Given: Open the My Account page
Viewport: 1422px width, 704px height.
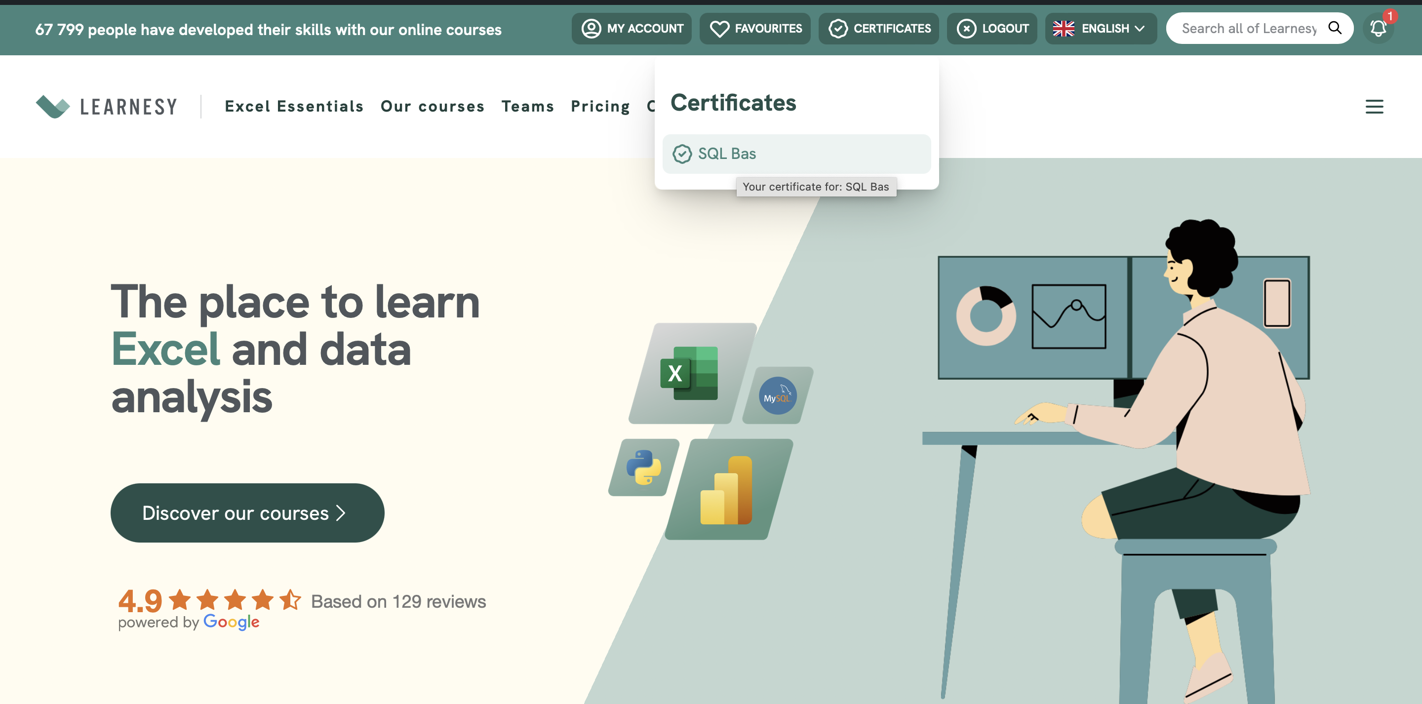Looking at the screenshot, I should (x=632, y=28).
